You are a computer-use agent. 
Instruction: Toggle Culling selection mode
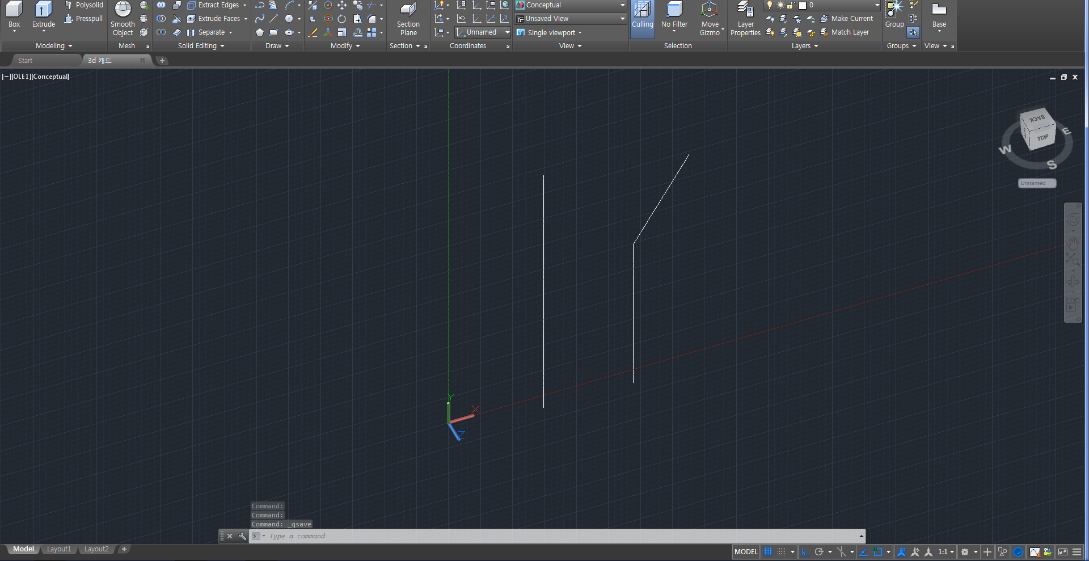click(x=643, y=19)
